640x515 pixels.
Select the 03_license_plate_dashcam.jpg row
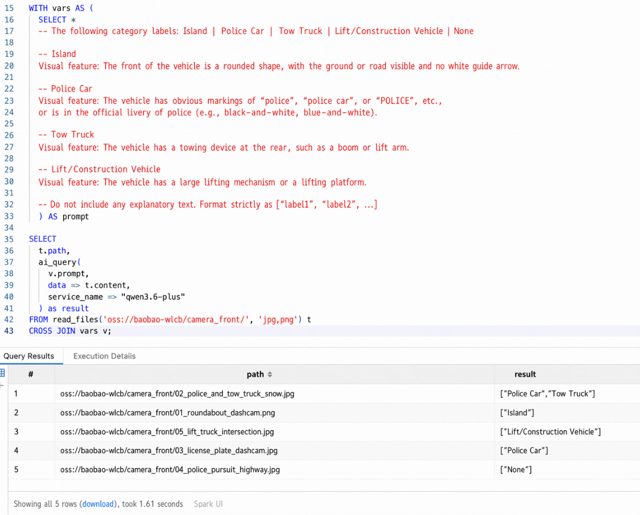[x=324, y=451]
